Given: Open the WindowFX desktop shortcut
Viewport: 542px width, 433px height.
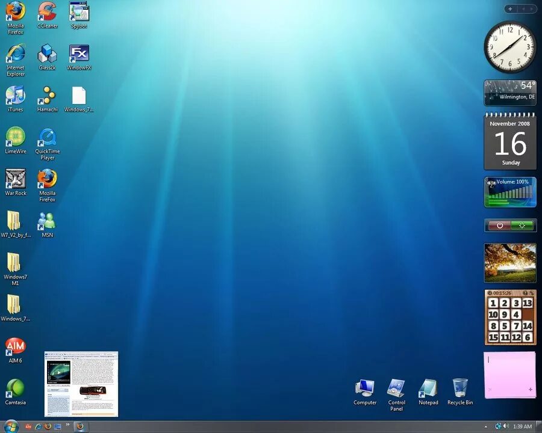Looking at the screenshot, I should point(79,57).
